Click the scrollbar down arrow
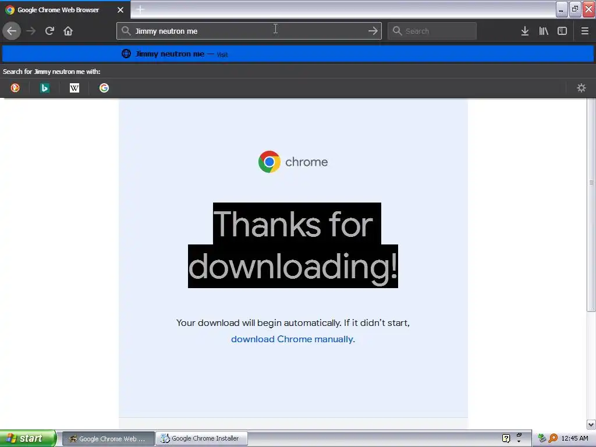 [x=591, y=424]
